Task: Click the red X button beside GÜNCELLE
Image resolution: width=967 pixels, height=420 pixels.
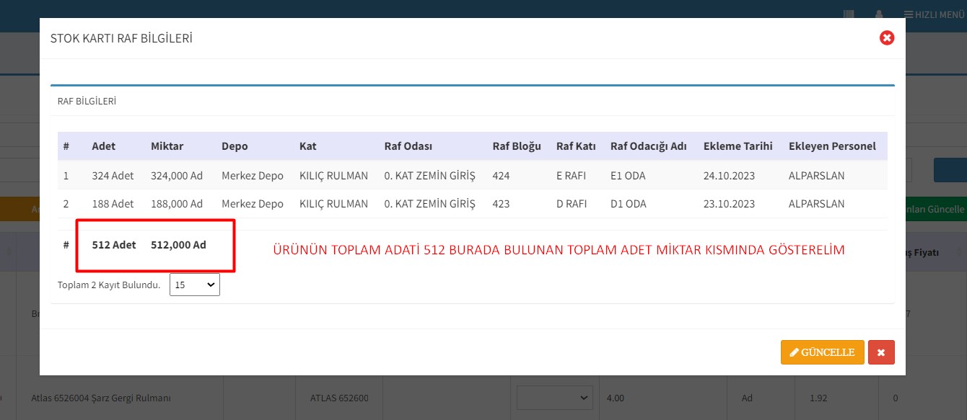Action: click(x=881, y=352)
